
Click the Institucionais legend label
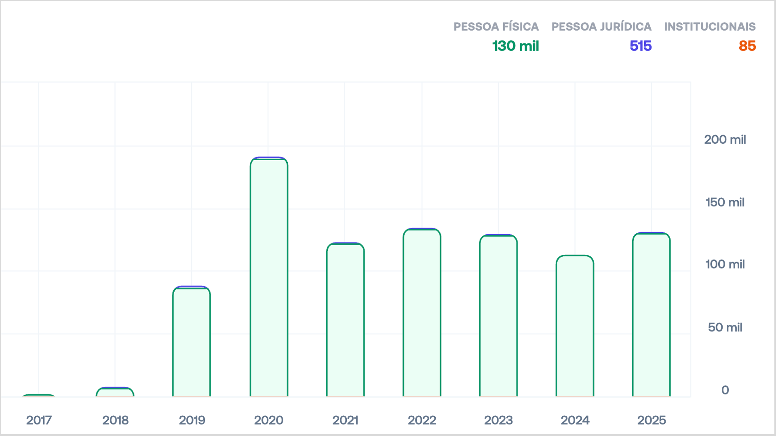[x=710, y=27]
